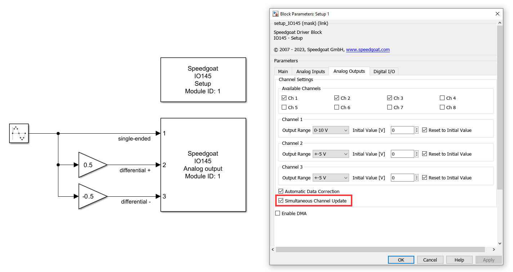Select the Speedgoat IO145 Setup block
513x272 pixels.
click(203, 80)
